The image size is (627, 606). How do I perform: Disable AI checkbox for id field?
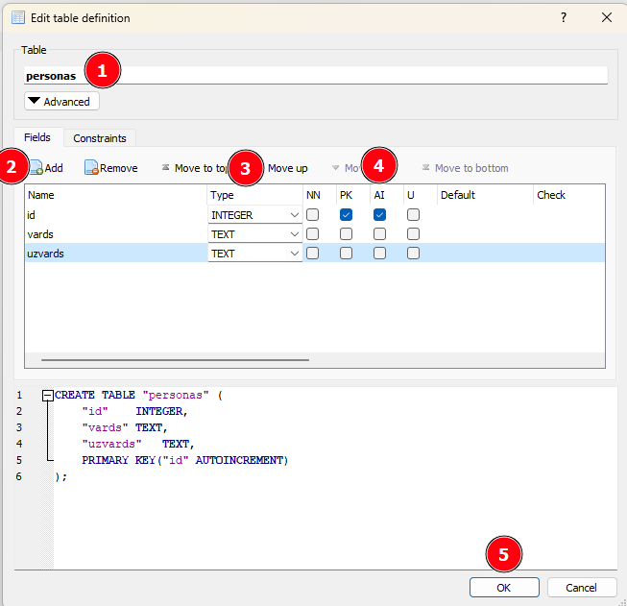click(379, 215)
